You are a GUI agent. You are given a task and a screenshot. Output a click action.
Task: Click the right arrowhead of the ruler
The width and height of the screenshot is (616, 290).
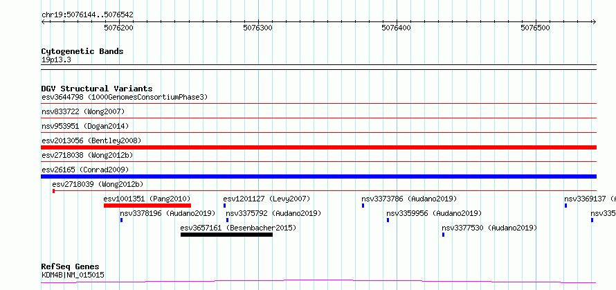coord(595,22)
